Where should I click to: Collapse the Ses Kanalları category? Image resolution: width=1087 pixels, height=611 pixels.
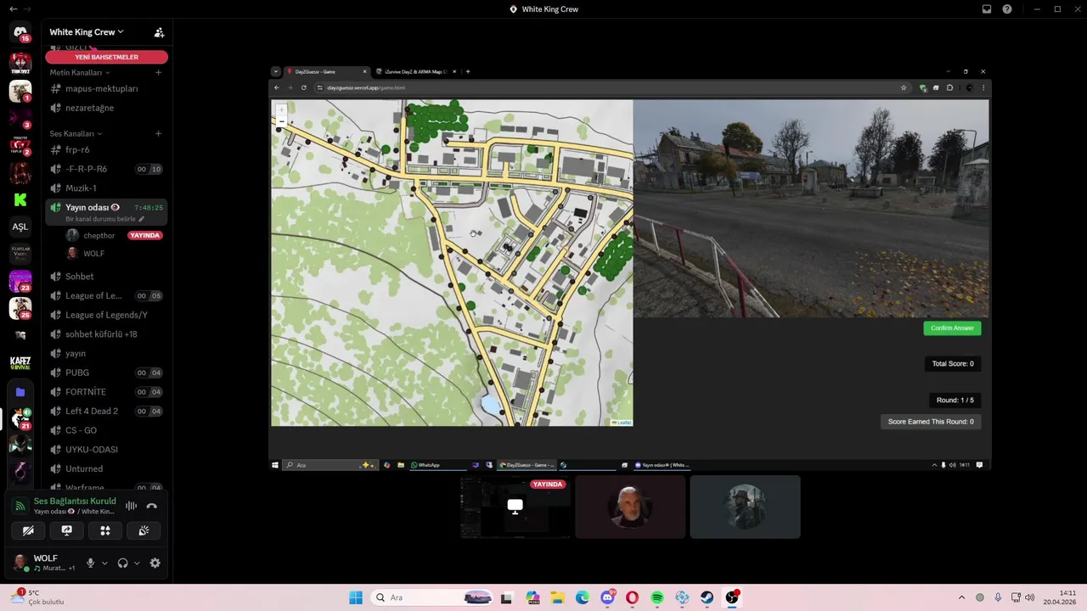(x=76, y=133)
